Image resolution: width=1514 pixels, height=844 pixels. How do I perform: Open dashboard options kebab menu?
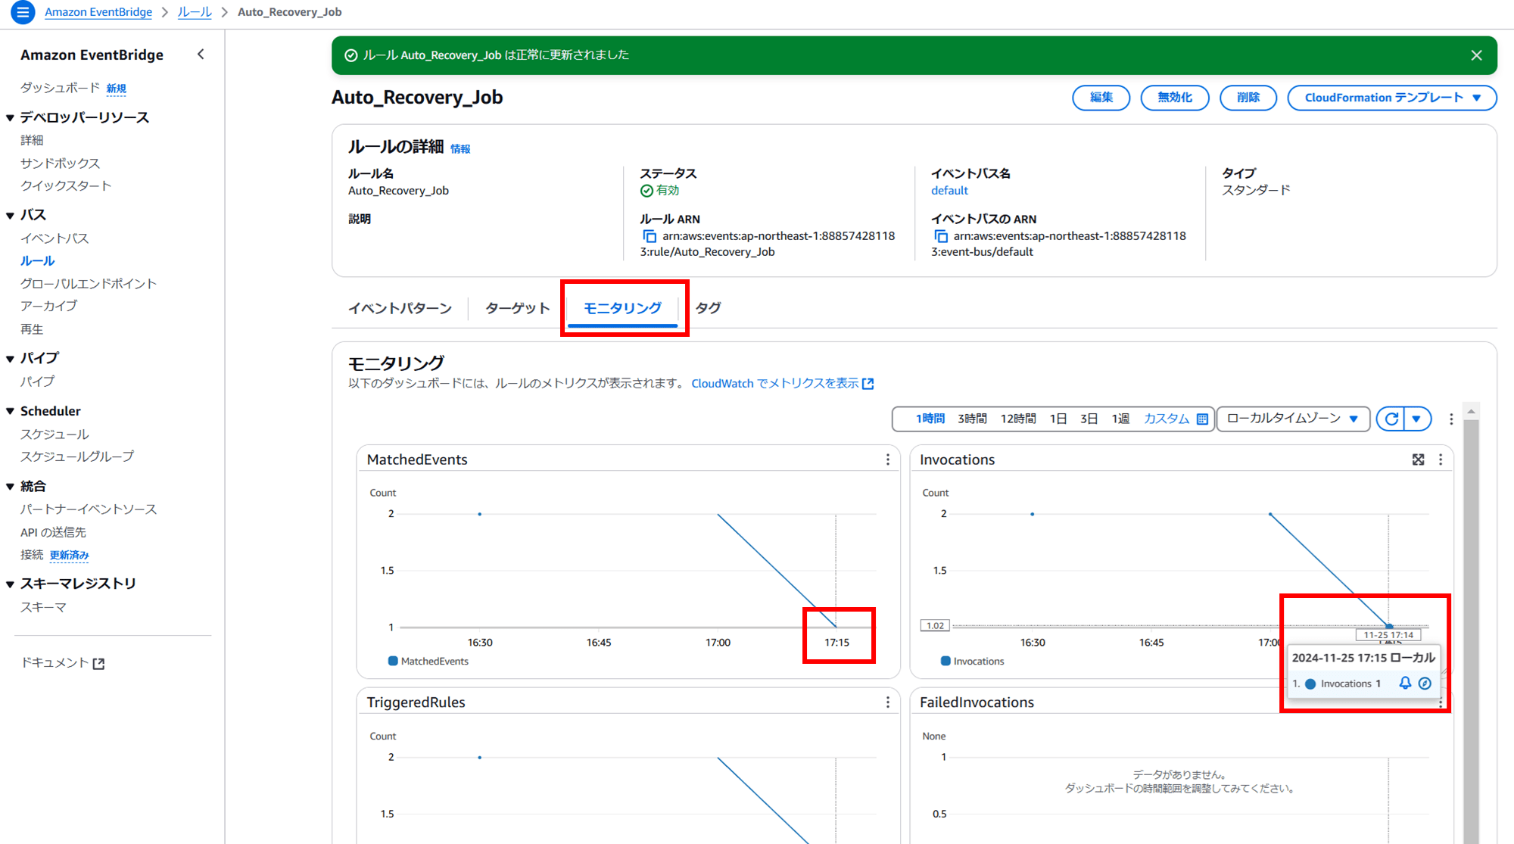coord(1451,419)
